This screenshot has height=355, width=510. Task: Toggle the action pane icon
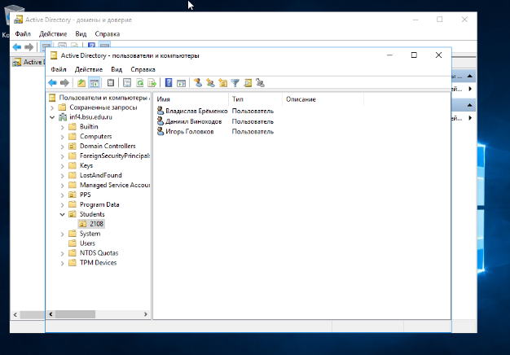pos(181,83)
